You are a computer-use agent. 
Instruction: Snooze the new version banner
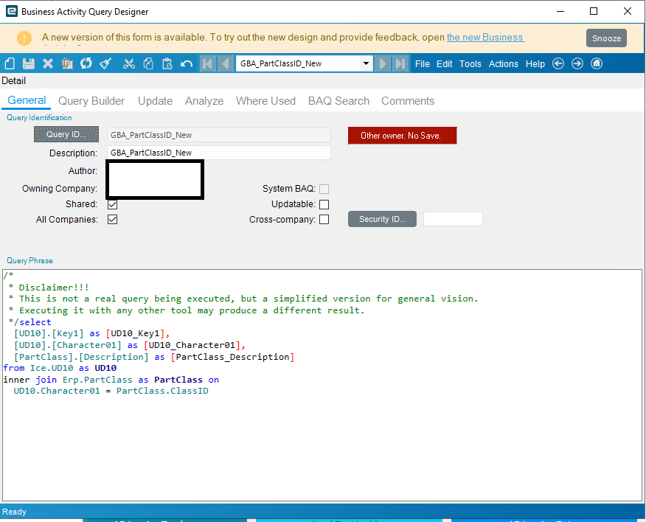(x=606, y=38)
